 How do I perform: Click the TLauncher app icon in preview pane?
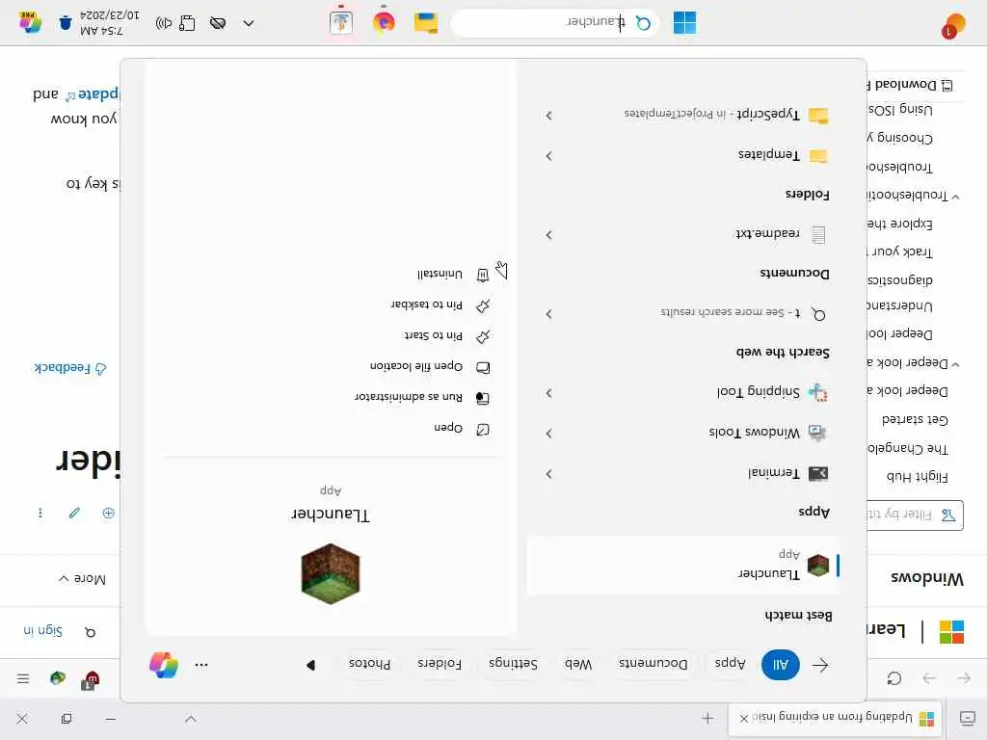(331, 573)
